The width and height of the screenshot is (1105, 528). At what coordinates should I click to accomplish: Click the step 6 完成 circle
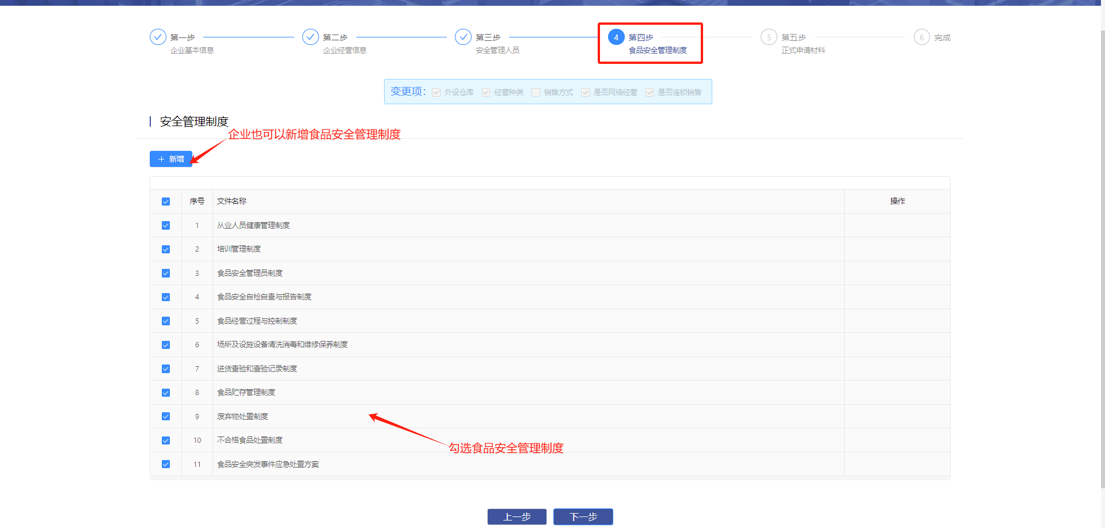click(921, 37)
